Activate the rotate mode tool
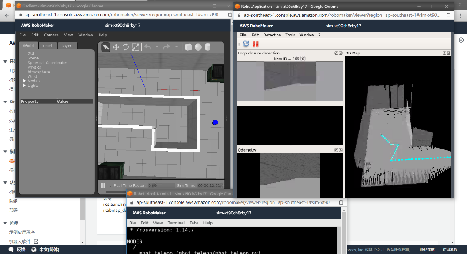 point(126,47)
